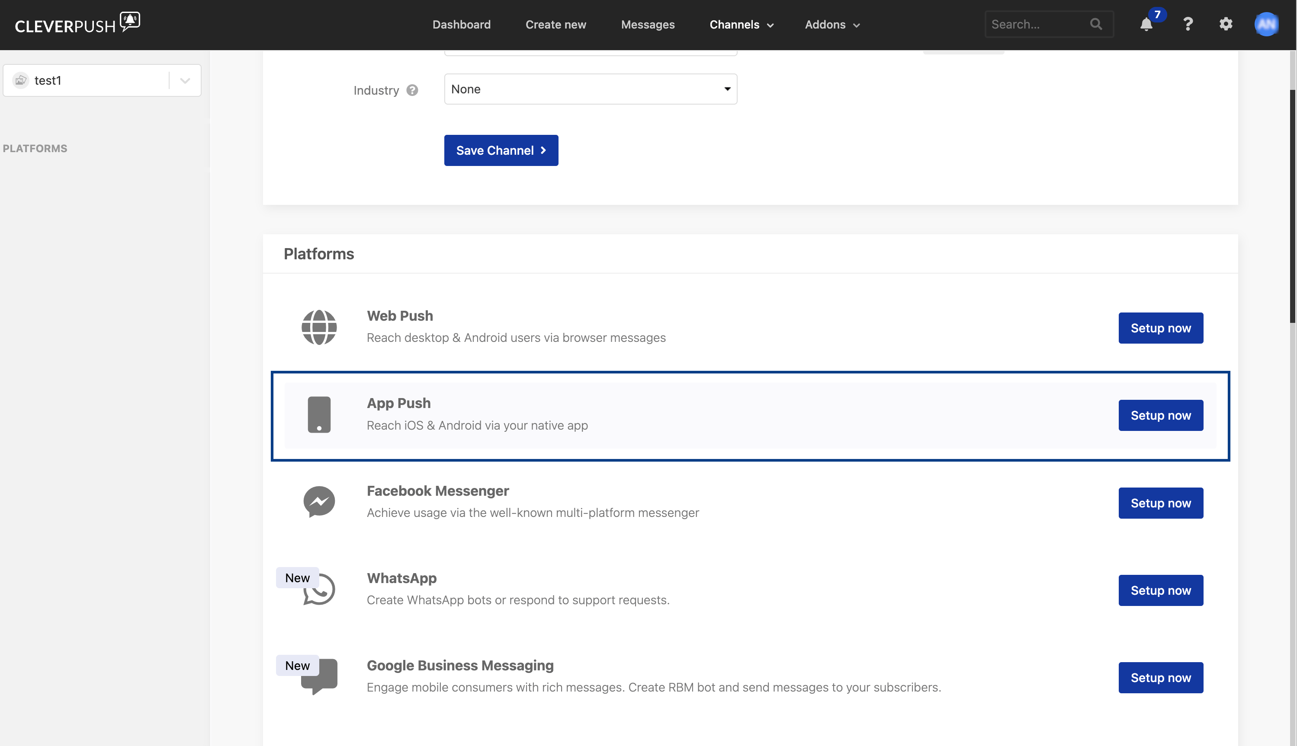This screenshot has height=746, width=1297.
Task: Click the notification count badge 7
Action: 1158,14
